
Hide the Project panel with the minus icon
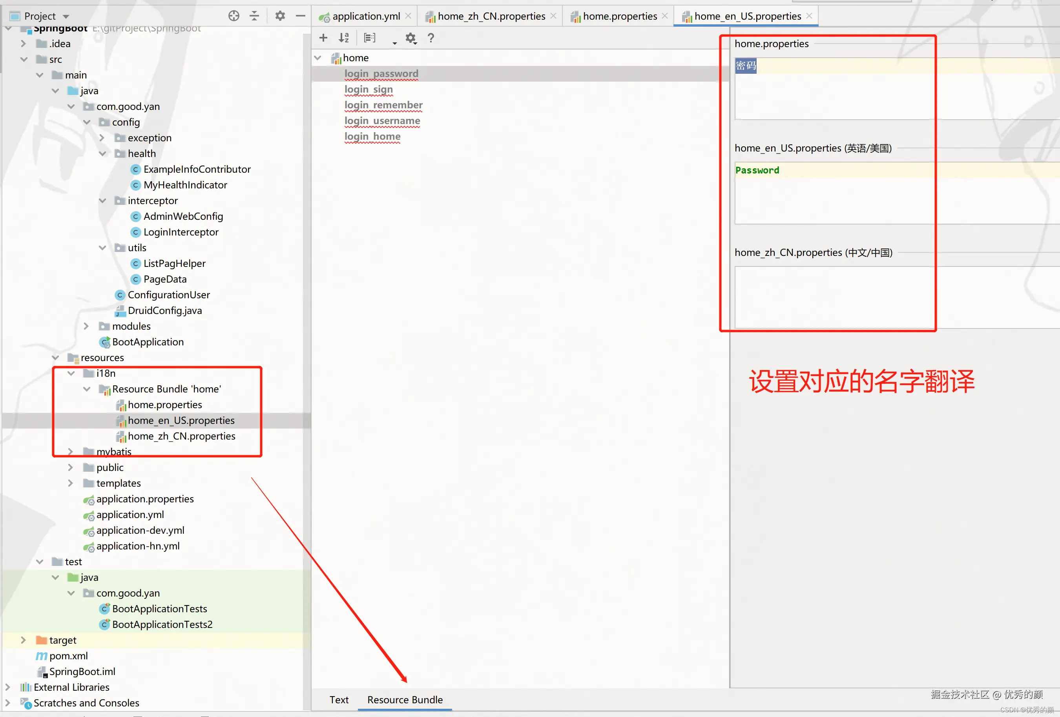click(x=300, y=16)
